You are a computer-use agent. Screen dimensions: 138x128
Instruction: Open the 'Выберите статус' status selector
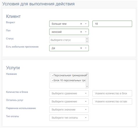point(67,40)
